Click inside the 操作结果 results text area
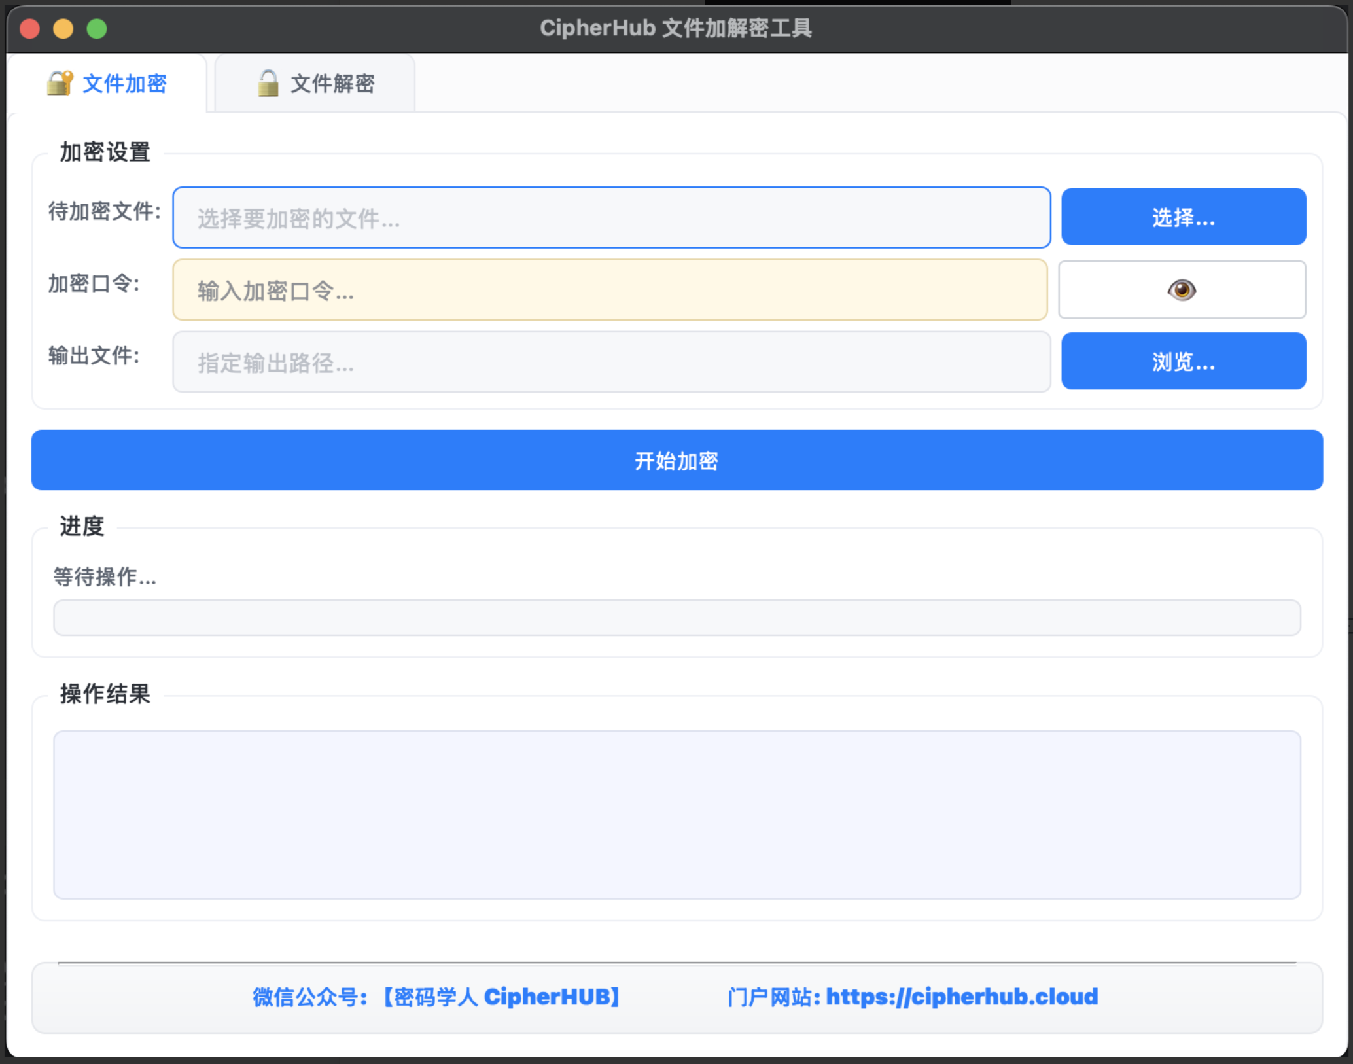 676,815
